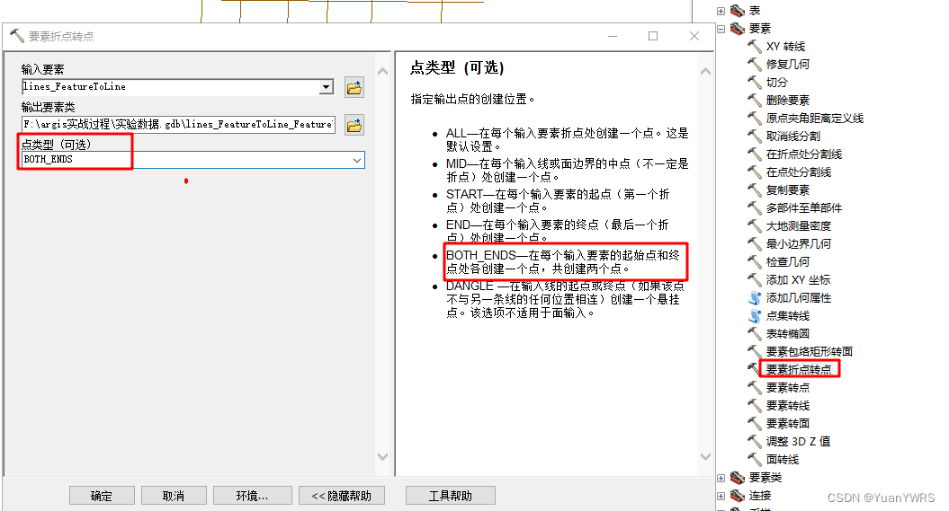949x511 pixels.
Task: Open the 要素包络矩形转面 tool
Action: pos(810,351)
